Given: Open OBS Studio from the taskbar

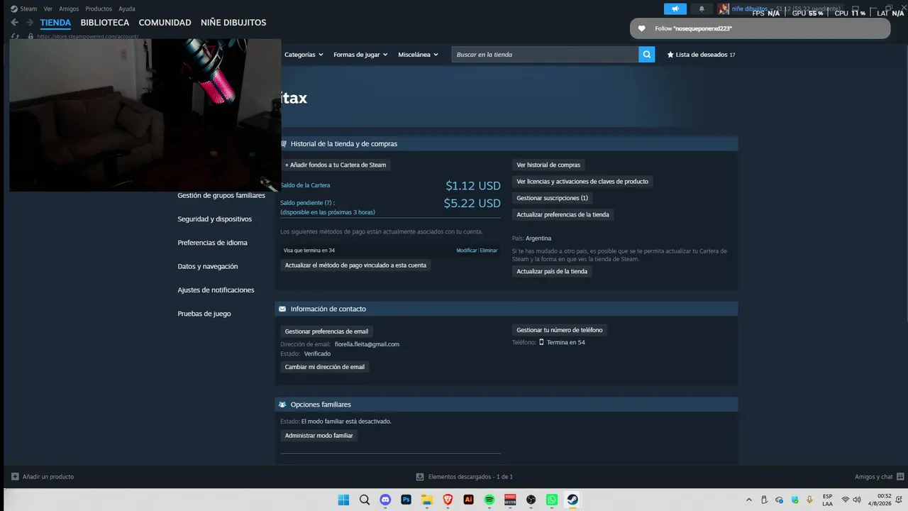Looking at the screenshot, I should point(531,500).
